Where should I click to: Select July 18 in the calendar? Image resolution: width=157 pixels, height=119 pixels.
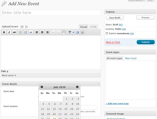pos(42,114)
